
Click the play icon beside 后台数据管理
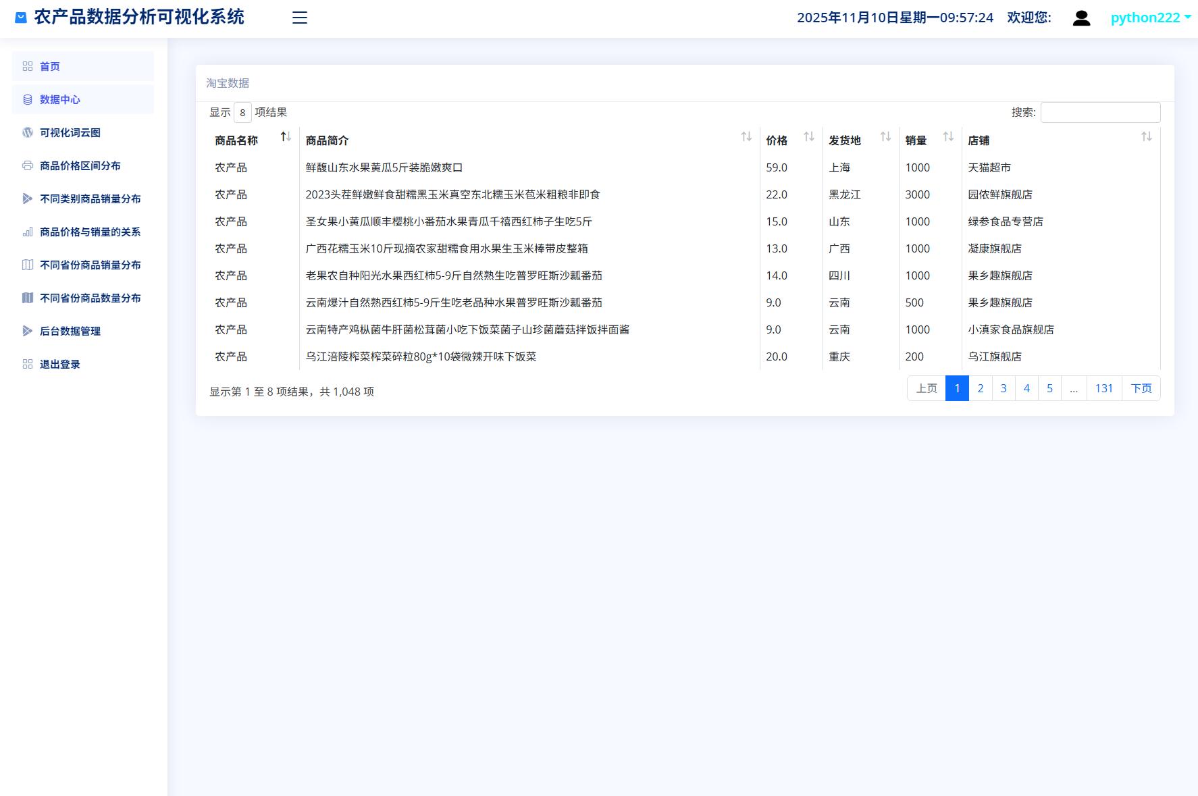[28, 331]
